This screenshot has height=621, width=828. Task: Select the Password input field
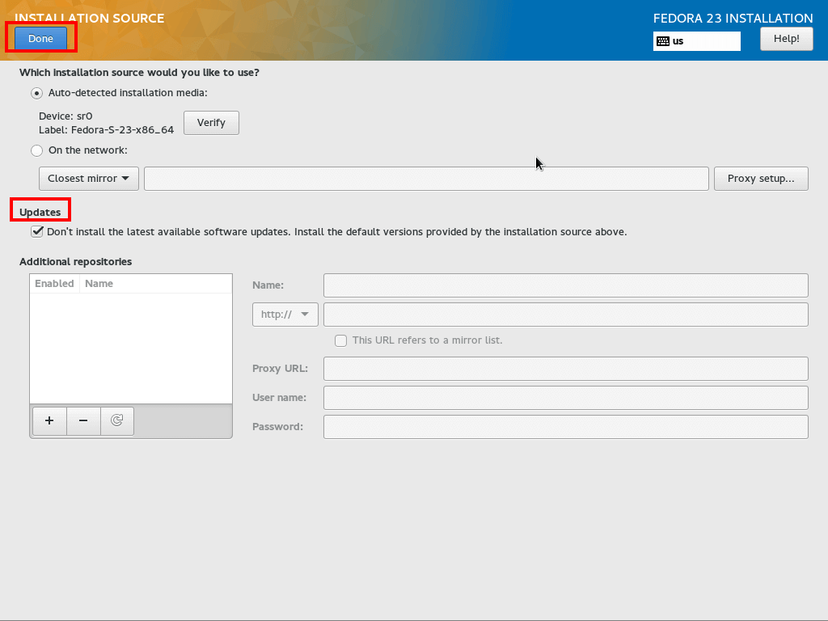[x=565, y=427]
